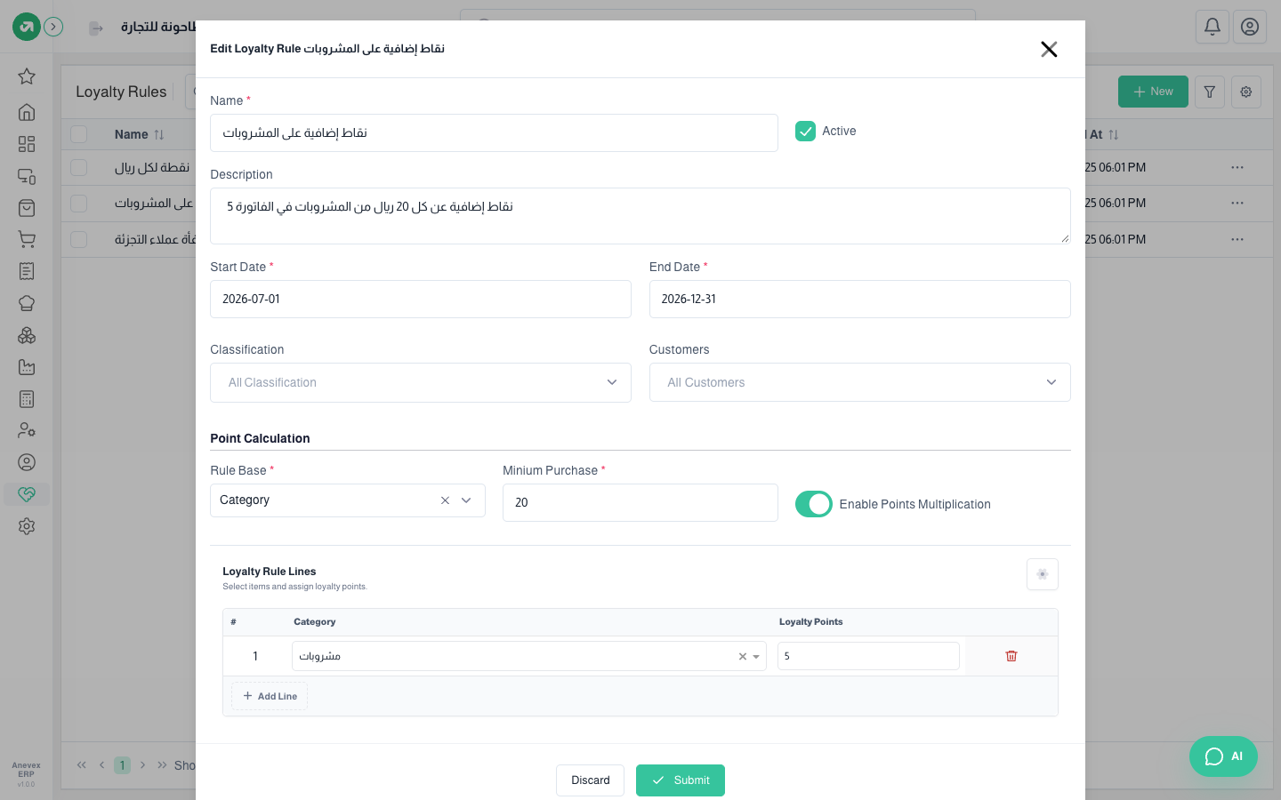Open the loyalty heart icon in sidebar

coord(27,494)
